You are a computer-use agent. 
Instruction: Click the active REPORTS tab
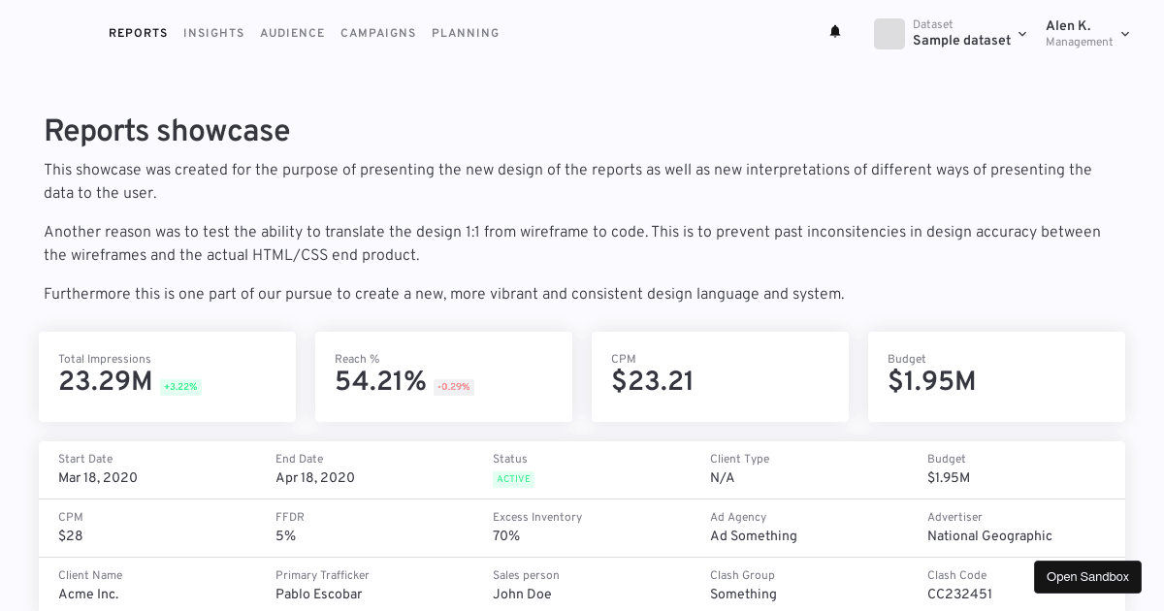(138, 33)
